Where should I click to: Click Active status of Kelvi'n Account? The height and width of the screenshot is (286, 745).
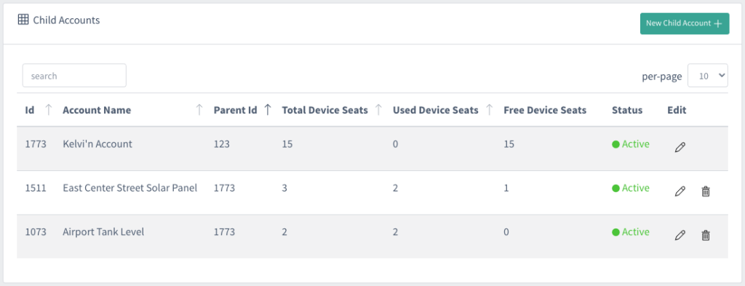pyautogui.click(x=631, y=144)
